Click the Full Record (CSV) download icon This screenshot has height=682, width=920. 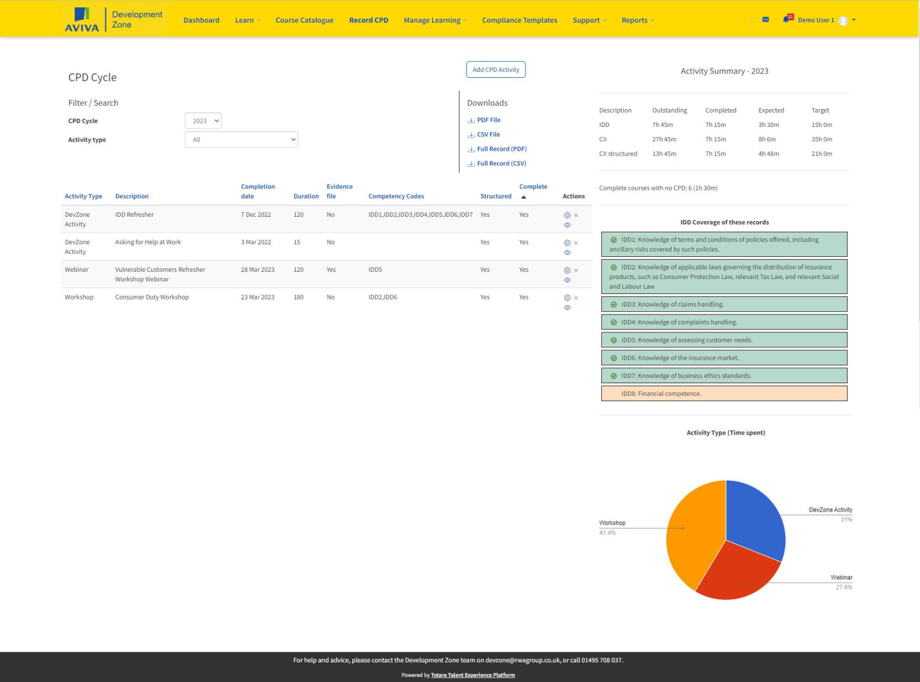(x=471, y=163)
